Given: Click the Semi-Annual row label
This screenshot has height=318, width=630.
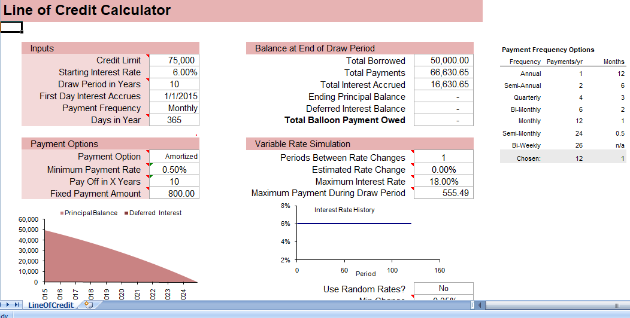Looking at the screenshot, I should [522, 85].
